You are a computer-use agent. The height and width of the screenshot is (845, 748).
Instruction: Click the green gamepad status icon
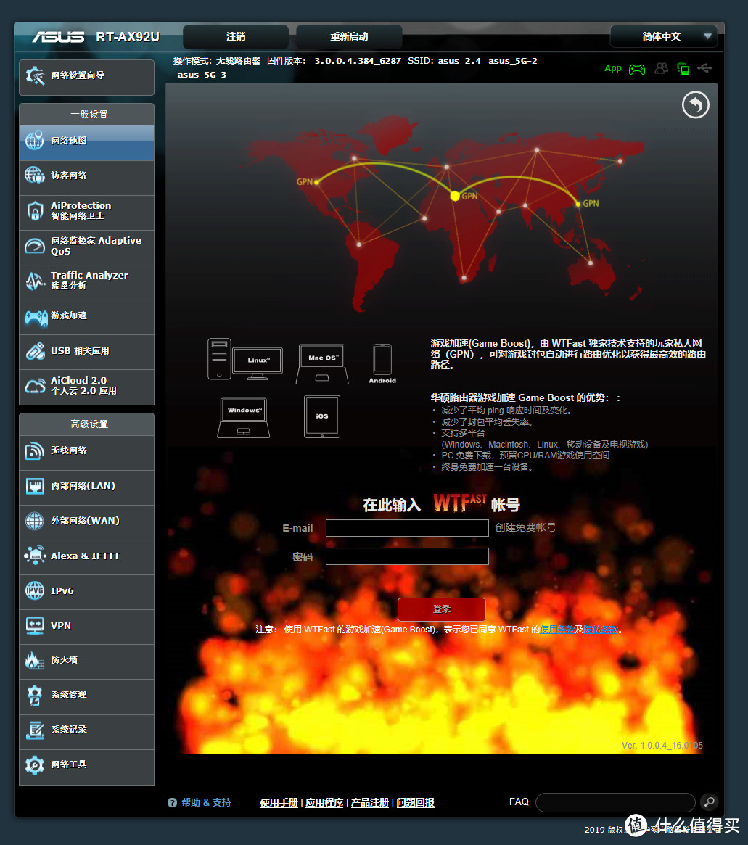637,69
